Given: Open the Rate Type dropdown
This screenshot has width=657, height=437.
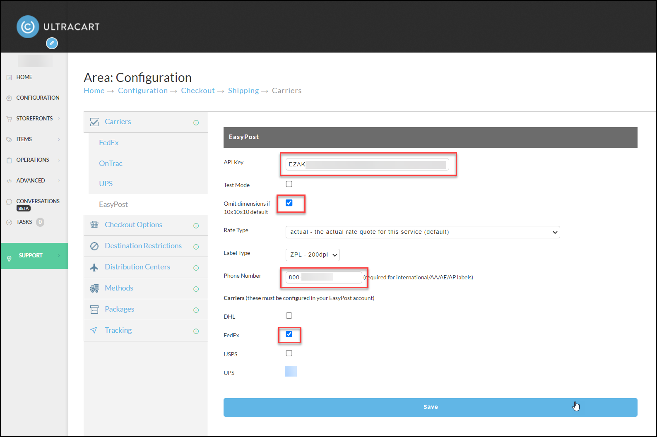Looking at the screenshot, I should (423, 232).
